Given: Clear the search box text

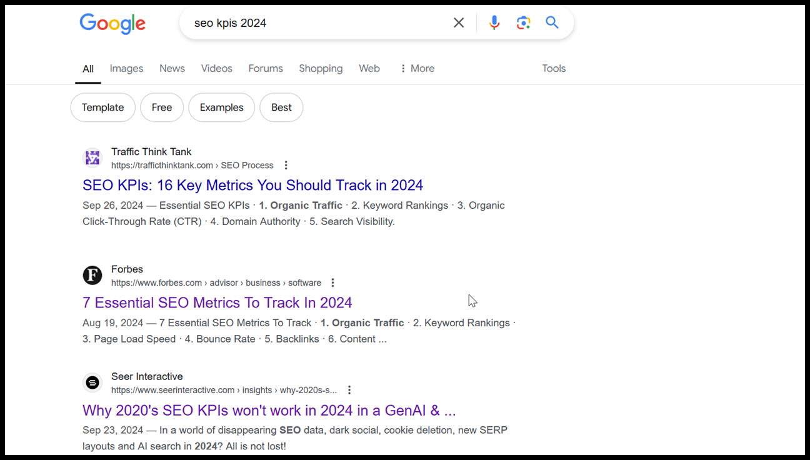Looking at the screenshot, I should pyautogui.click(x=459, y=23).
